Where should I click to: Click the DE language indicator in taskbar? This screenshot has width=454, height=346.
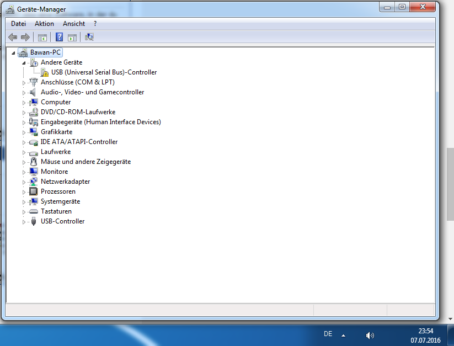click(328, 334)
